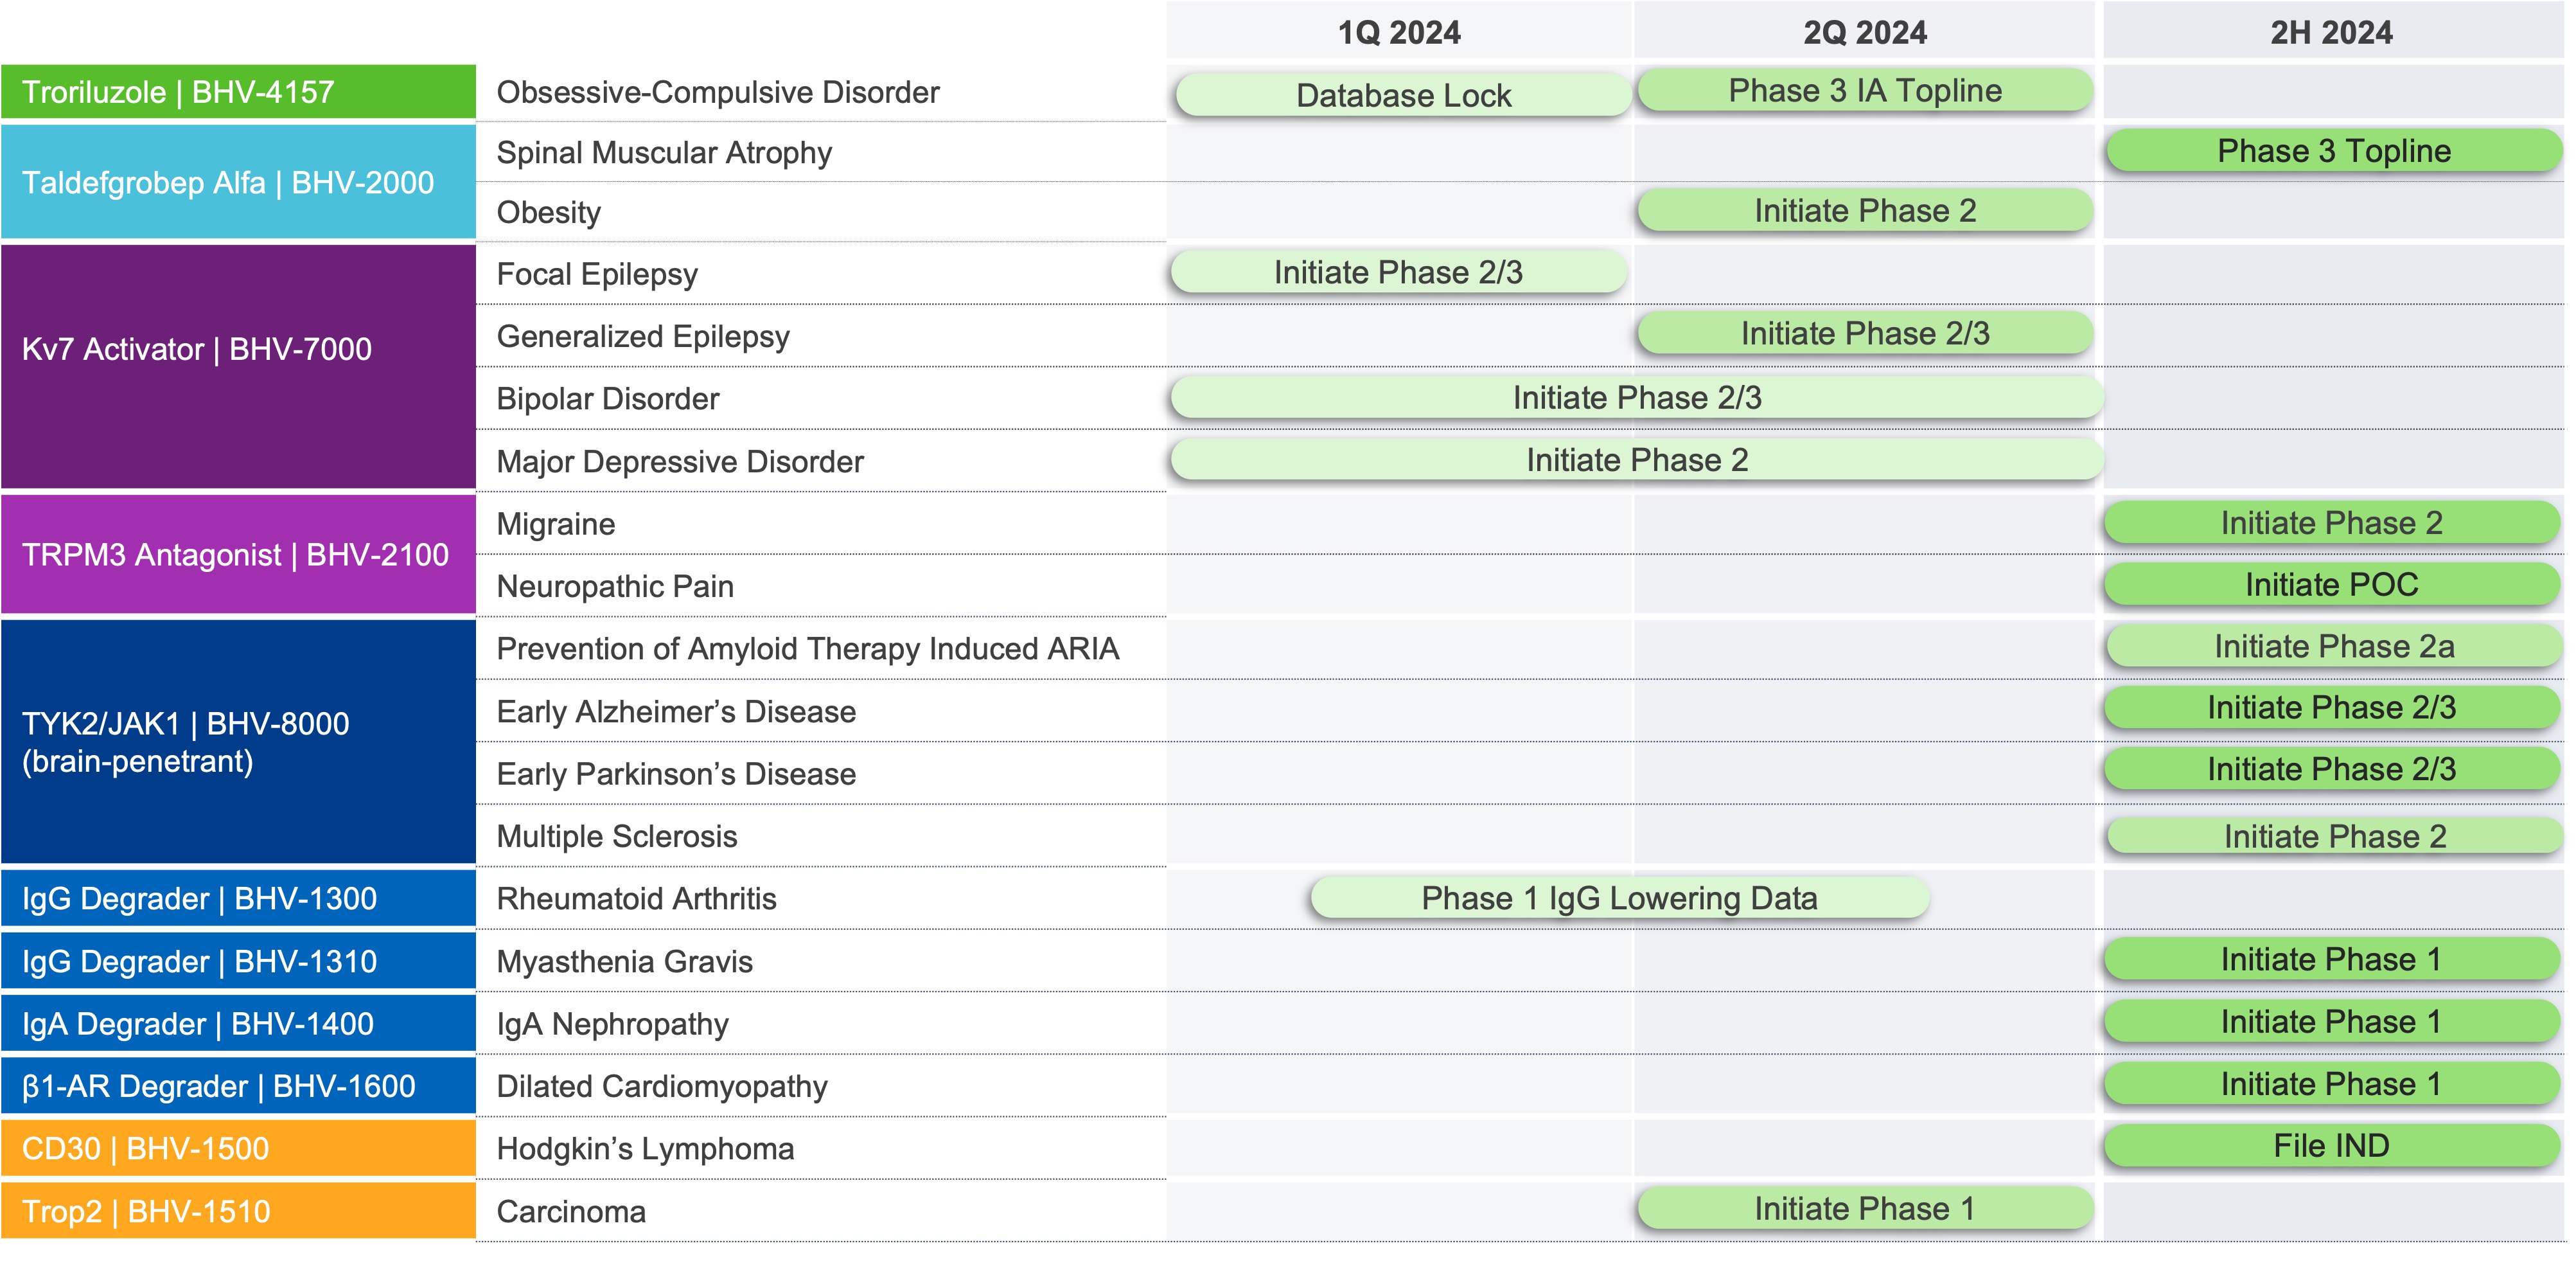Select the 2Q 2024 column header
Viewport: 2576px width, 1266px height.
(x=1864, y=32)
